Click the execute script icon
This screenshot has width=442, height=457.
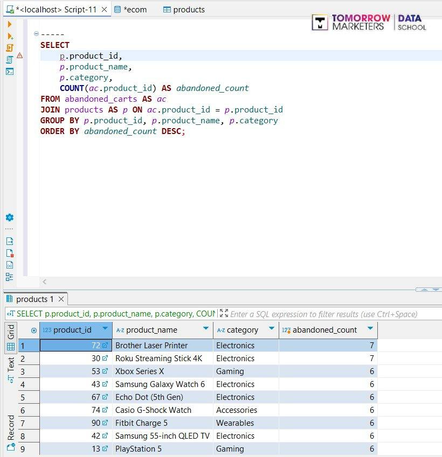pyautogui.click(x=10, y=48)
